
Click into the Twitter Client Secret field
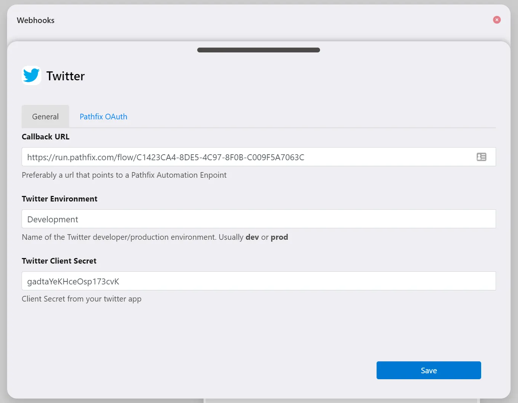pyautogui.click(x=259, y=281)
